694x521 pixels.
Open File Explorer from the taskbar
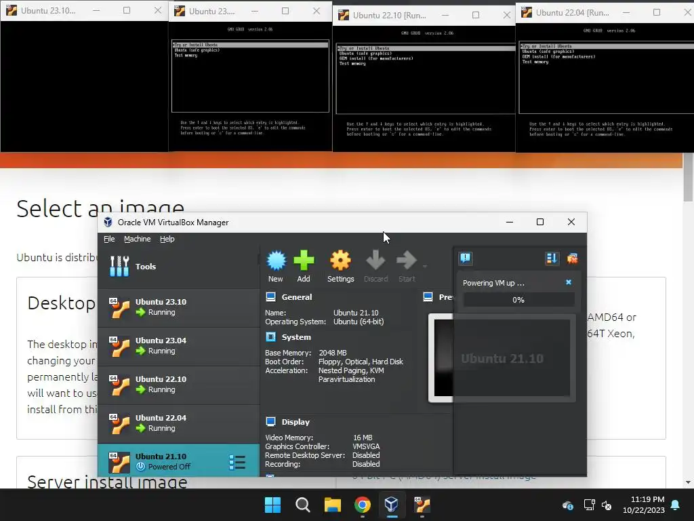pyautogui.click(x=332, y=505)
